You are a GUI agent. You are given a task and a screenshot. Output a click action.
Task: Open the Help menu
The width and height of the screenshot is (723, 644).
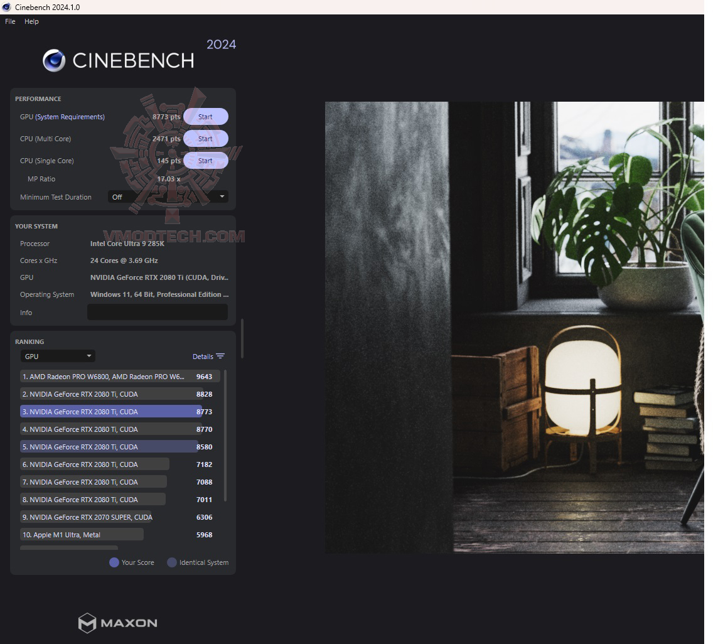pyautogui.click(x=31, y=21)
